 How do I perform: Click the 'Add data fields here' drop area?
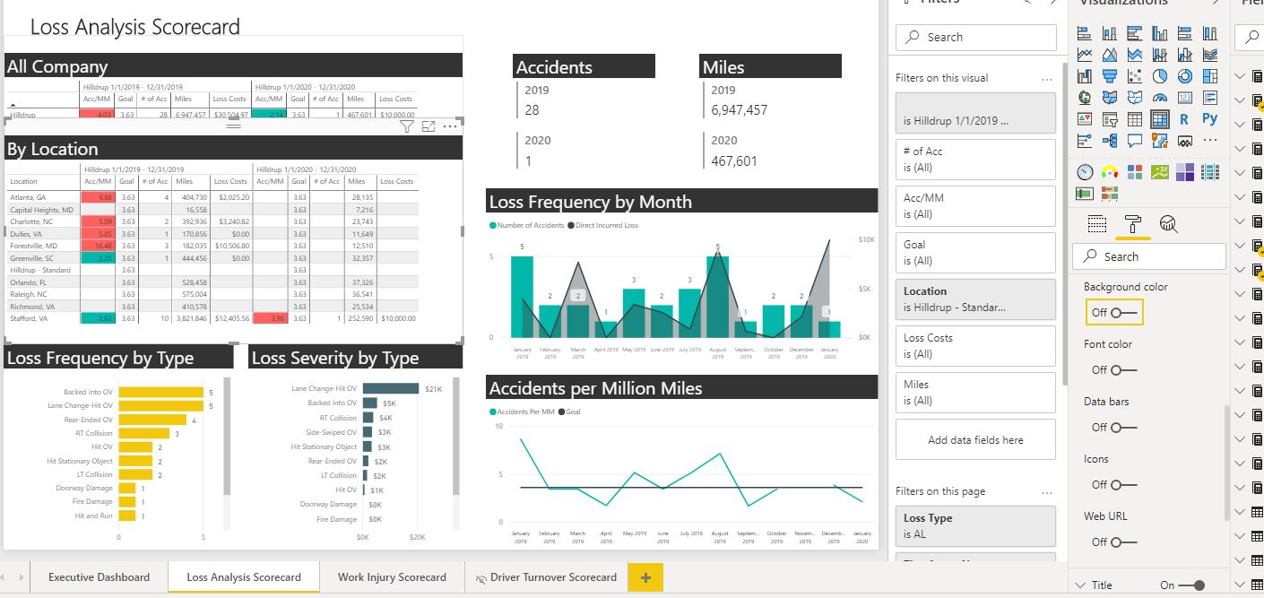point(975,440)
